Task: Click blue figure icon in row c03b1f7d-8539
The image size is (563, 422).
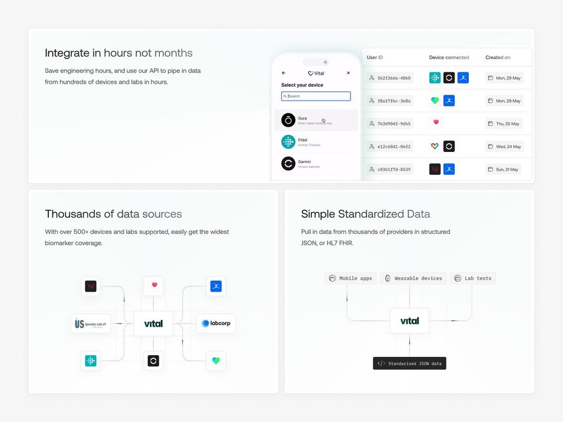Action: tap(449, 169)
